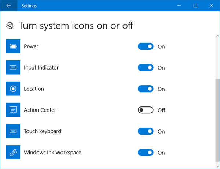This screenshot has width=220, height=169.
Task: Click the settings gear icon beside title
Action: 10,26
